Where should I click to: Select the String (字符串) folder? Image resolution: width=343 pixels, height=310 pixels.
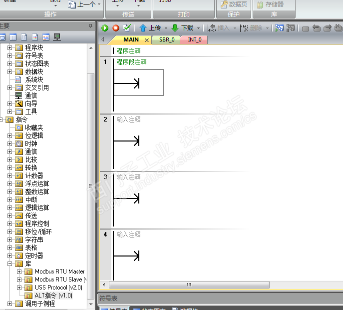click(x=34, y=239)
